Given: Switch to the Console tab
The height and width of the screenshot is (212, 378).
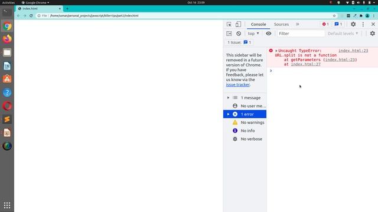Looking at the screenshot, I should pos(258,24).
